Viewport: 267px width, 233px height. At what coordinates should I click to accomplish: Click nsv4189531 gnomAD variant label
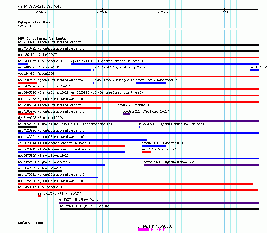[51, 80]
